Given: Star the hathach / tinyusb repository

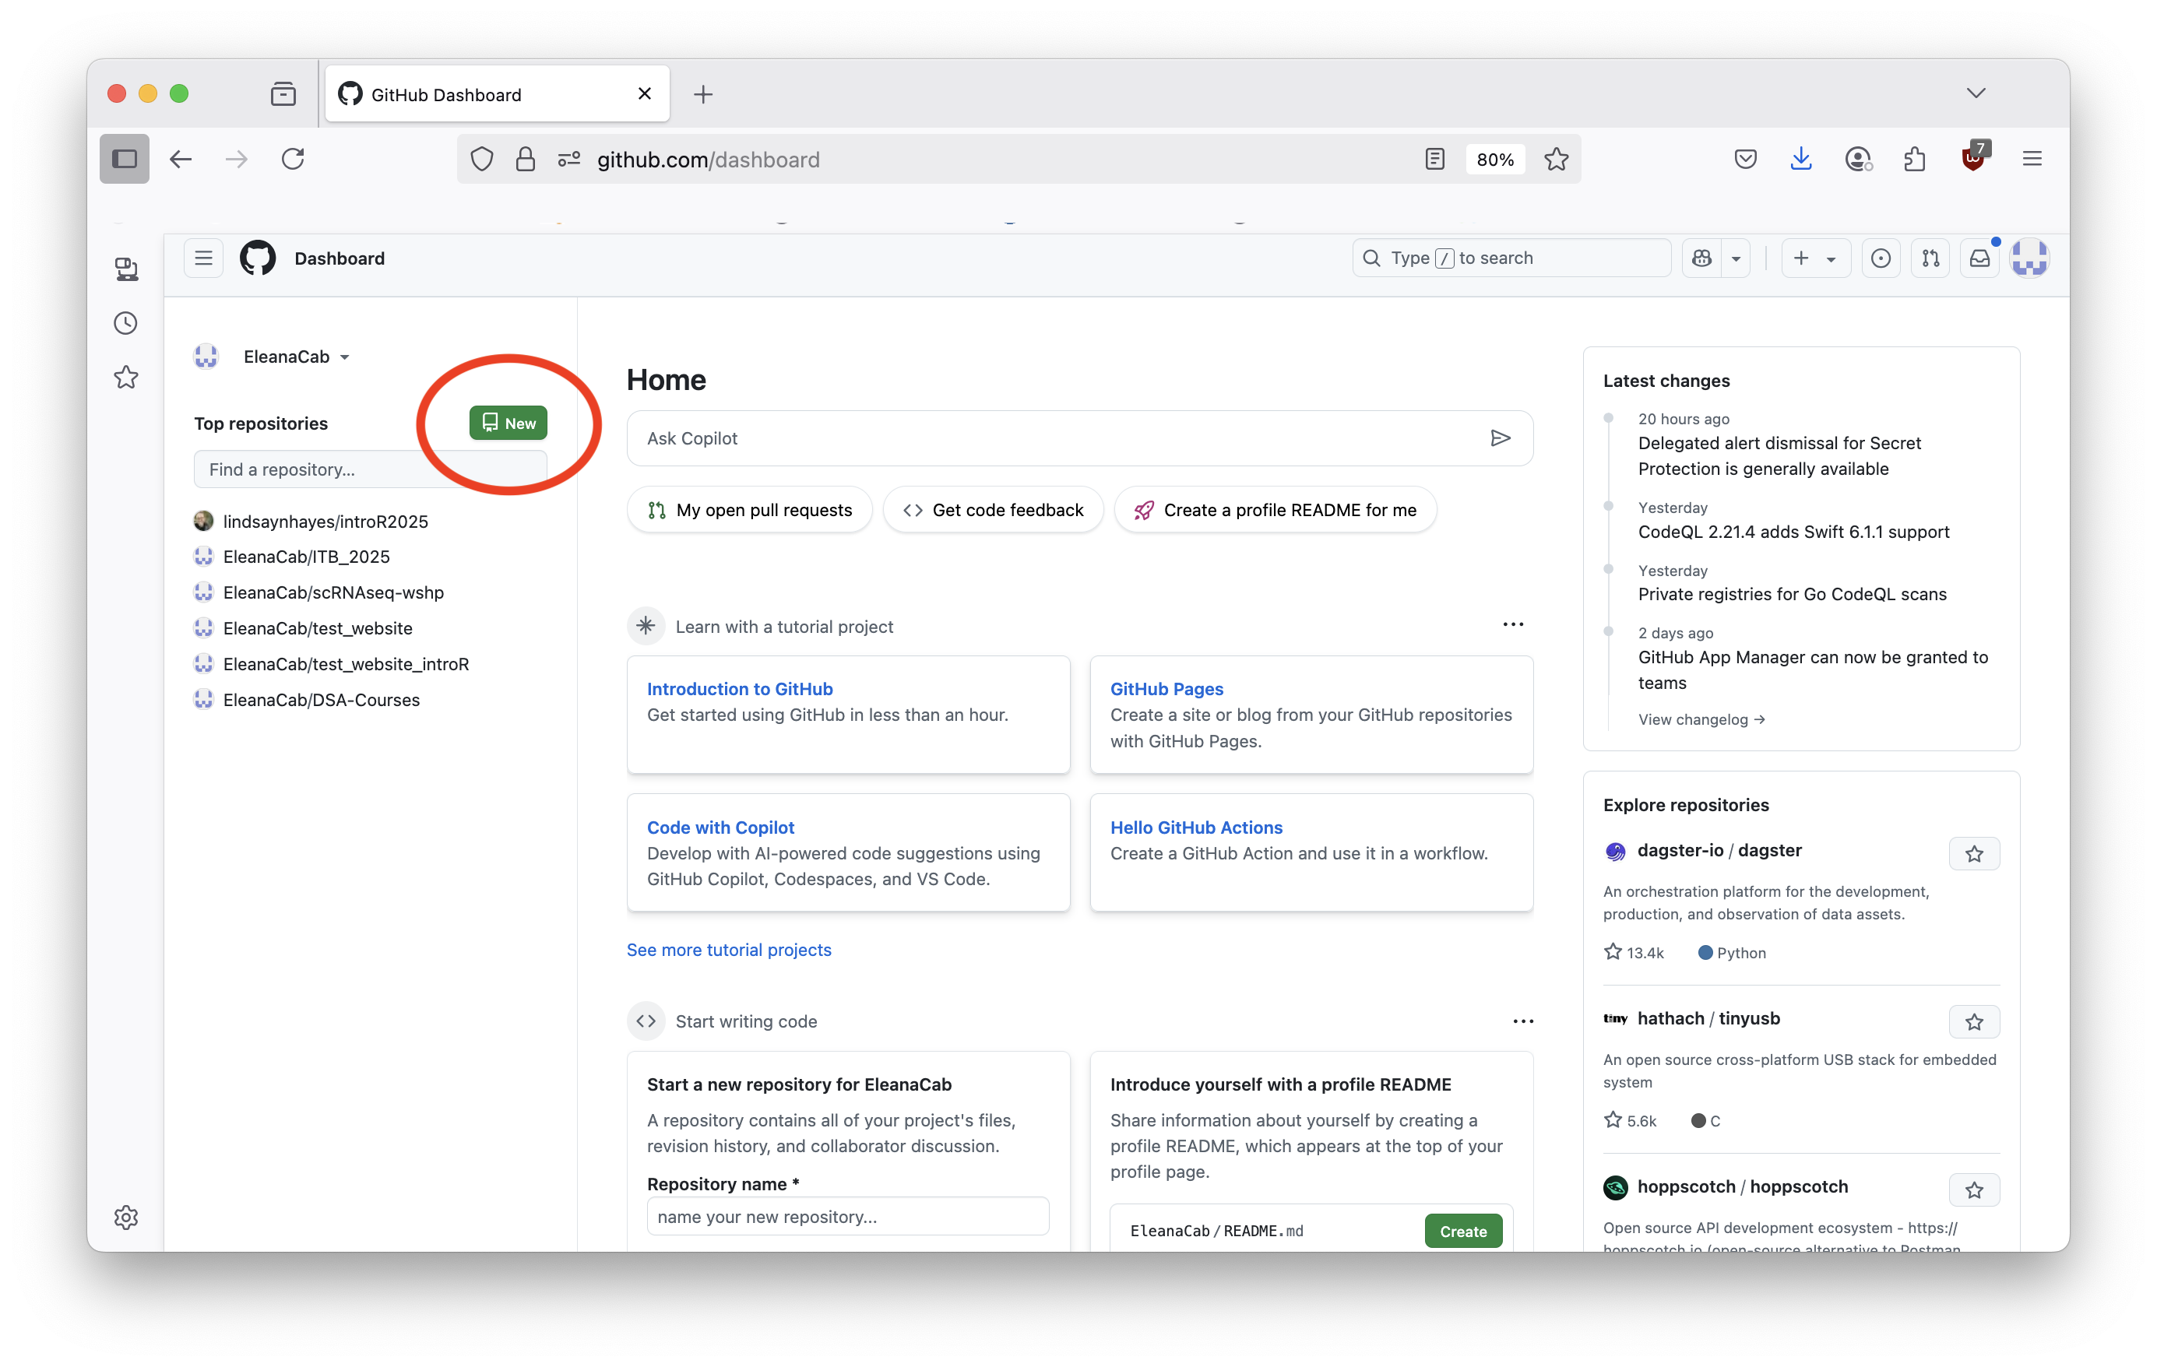Looking at the screenshot, I should pos(1973,1021).
